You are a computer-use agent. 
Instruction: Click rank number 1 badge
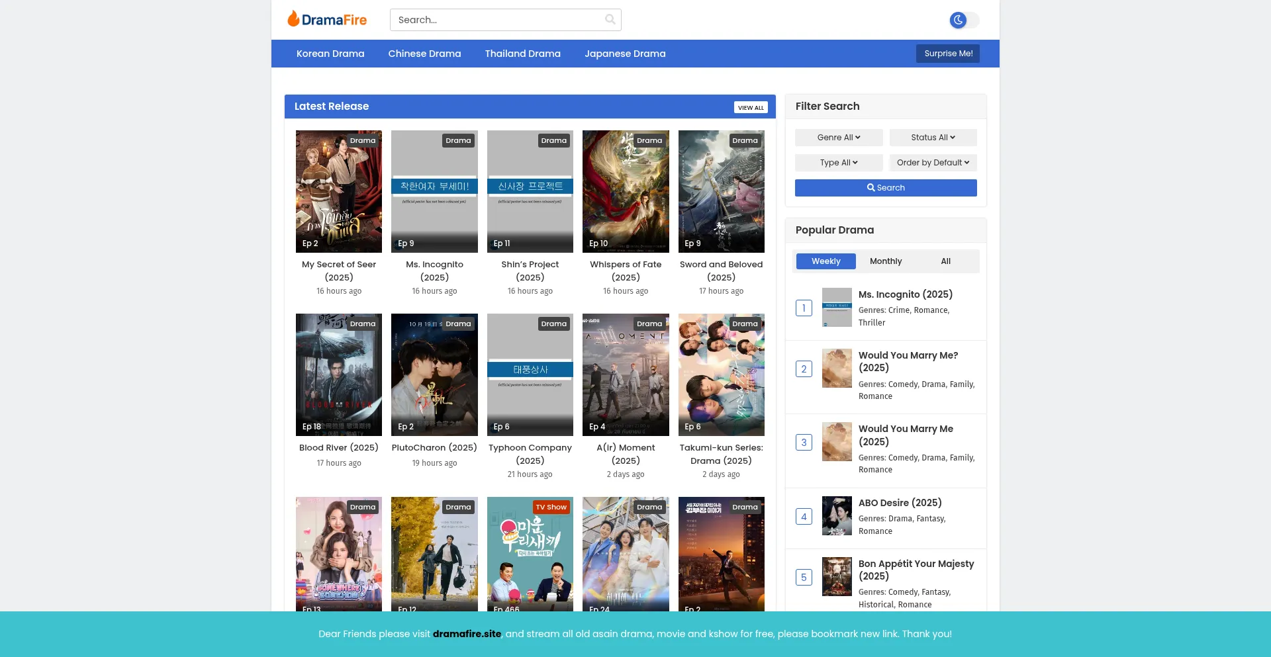point(804,308)
